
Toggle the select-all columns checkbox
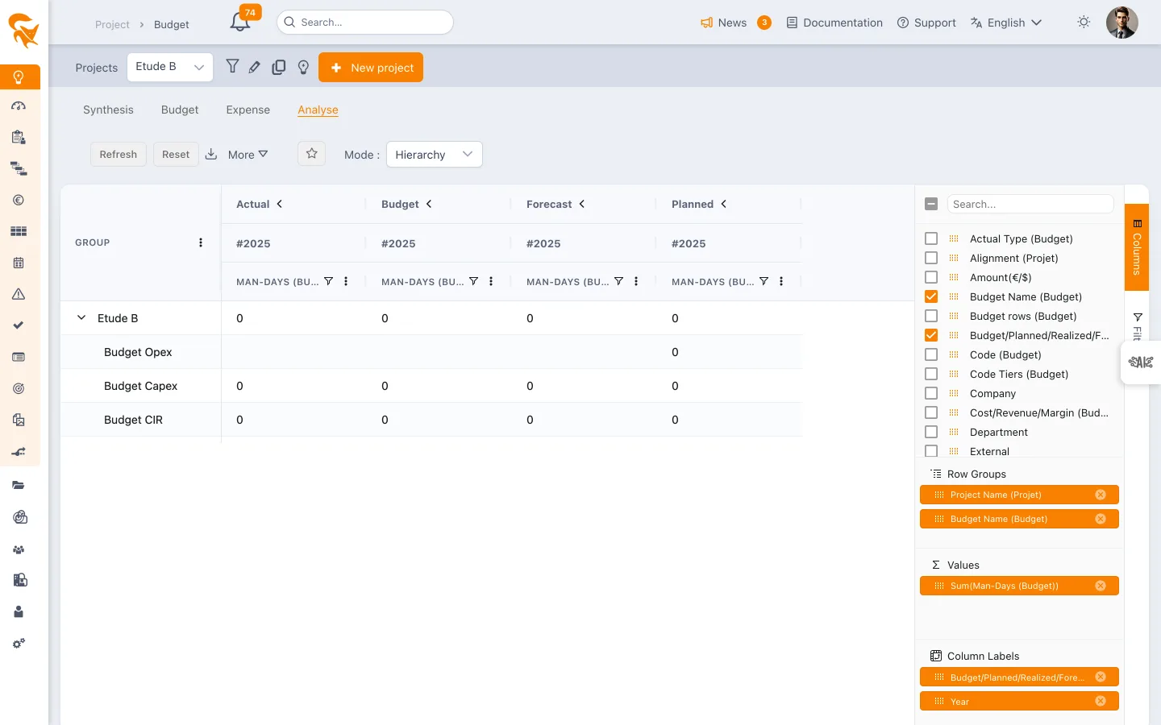click(931, 204)
